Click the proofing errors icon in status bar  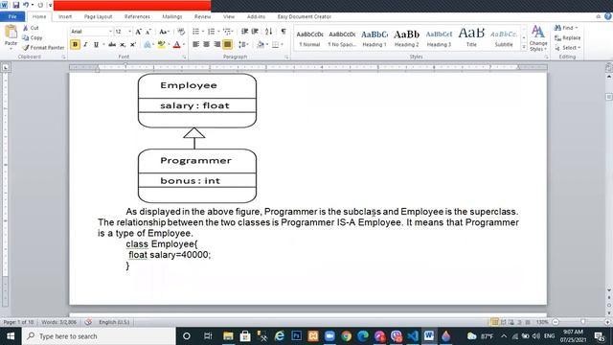tap(88, 322)
